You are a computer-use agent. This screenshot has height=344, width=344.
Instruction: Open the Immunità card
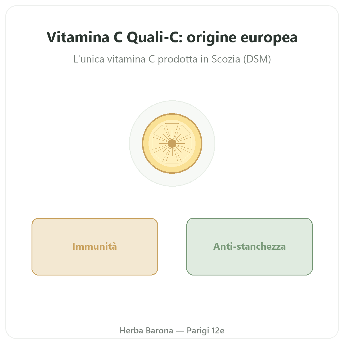coord(95,247)
